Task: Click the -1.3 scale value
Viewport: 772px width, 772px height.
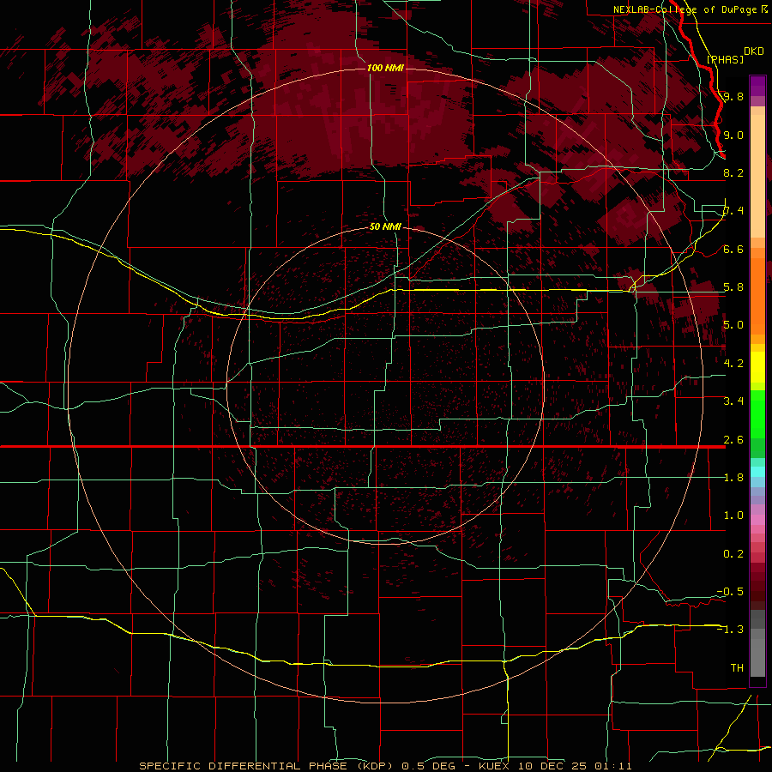Action: pos(730,630)
